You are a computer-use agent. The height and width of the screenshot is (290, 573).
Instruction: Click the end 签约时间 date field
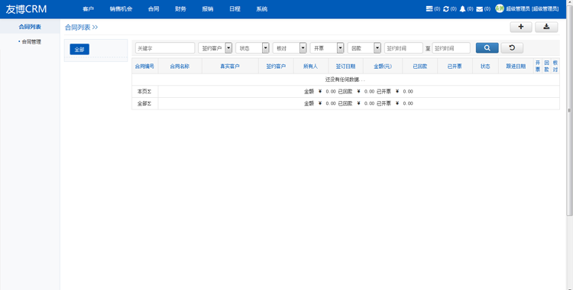[x=451, y=48]
